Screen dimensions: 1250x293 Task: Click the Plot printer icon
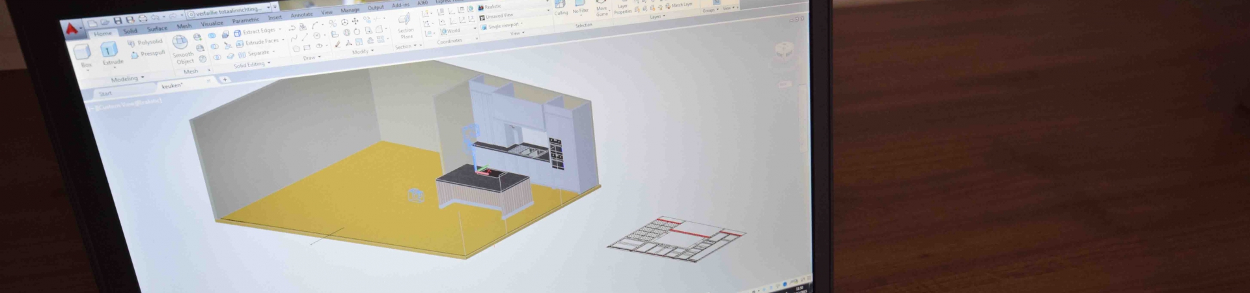143,19
